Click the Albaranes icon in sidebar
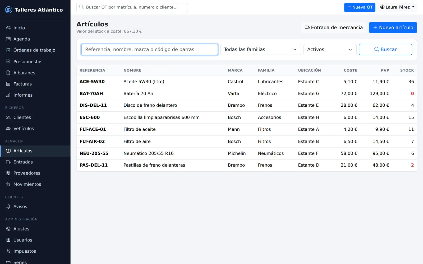This screenshot has width=423, height=264. [x=8, y=73]
